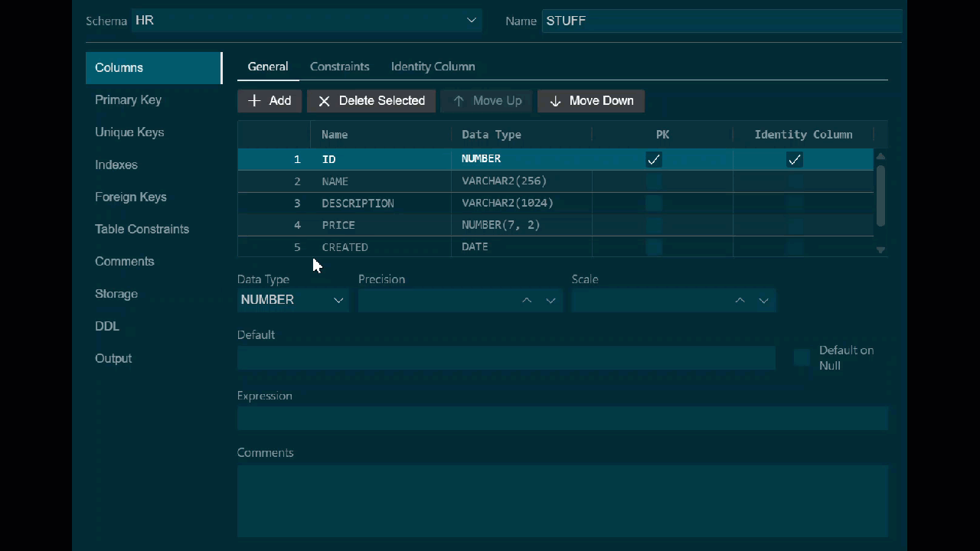Click the down arrow icon on Move Down
The height and width of the screenshot is (551, 980).
pos(555,101)
